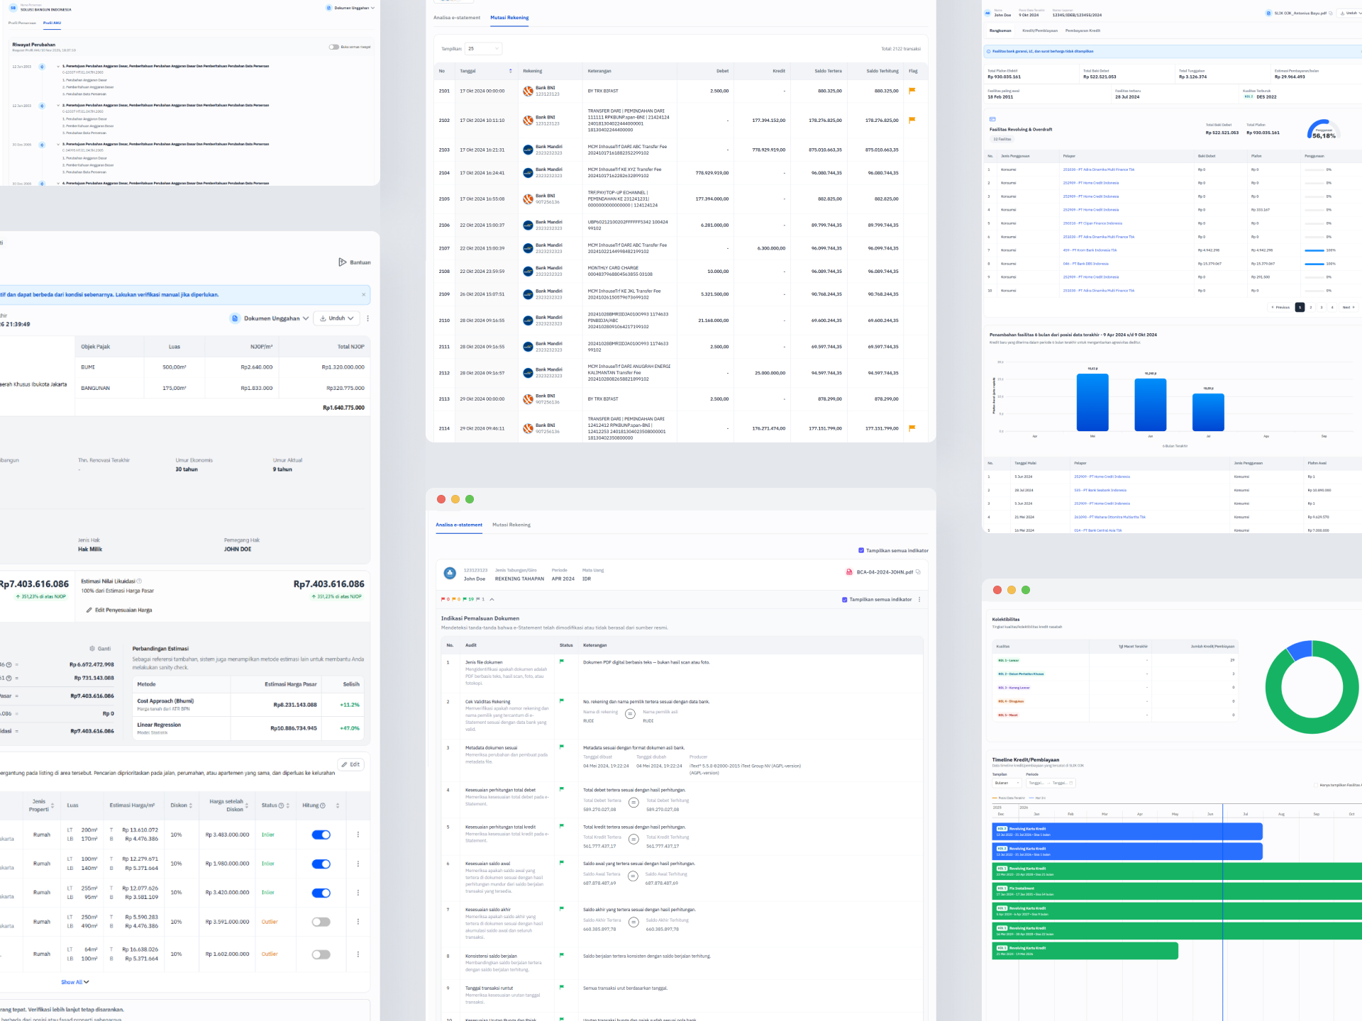Check the Hanya tampilkan Fasilitas checkbox
Viewport: 1362px width, 1021px height.
1317,785
